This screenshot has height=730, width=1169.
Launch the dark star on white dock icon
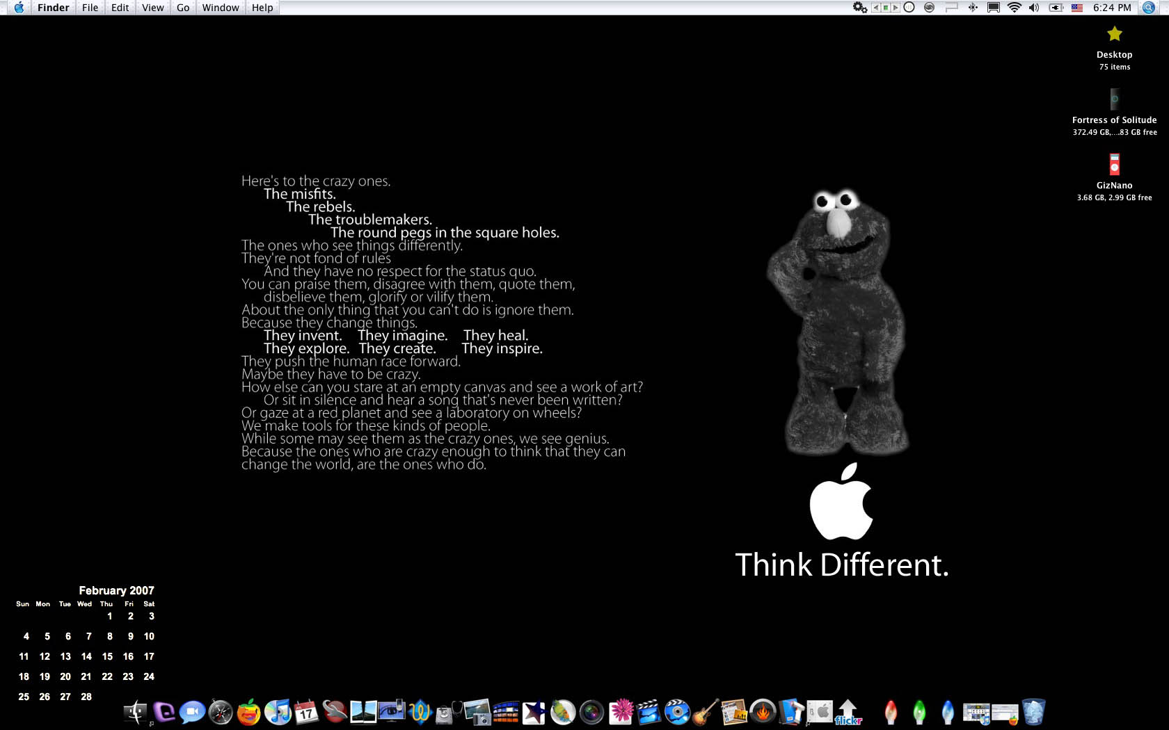534,712
